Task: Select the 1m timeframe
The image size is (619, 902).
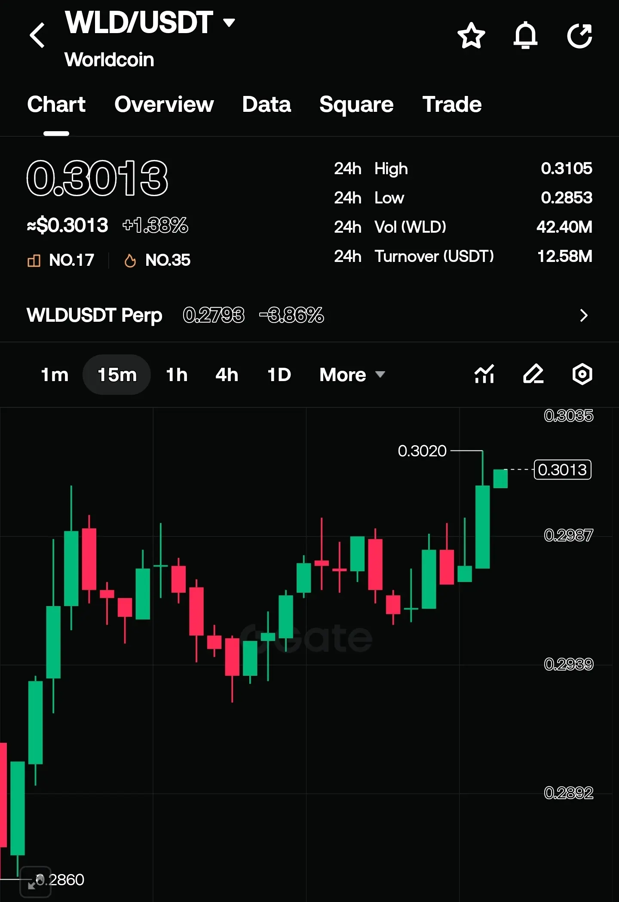Action: tap(55, 375)
